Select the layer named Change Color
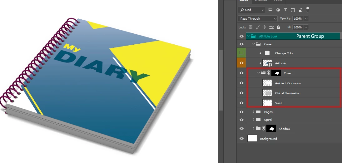The image size is (342, 163). 284,53
